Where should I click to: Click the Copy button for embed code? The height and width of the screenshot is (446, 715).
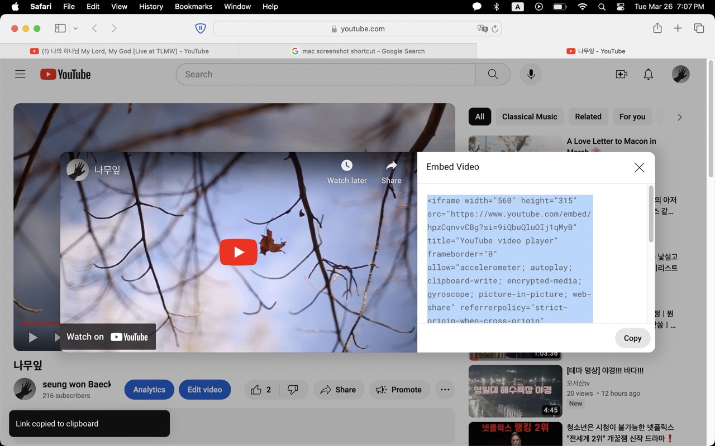632,338
